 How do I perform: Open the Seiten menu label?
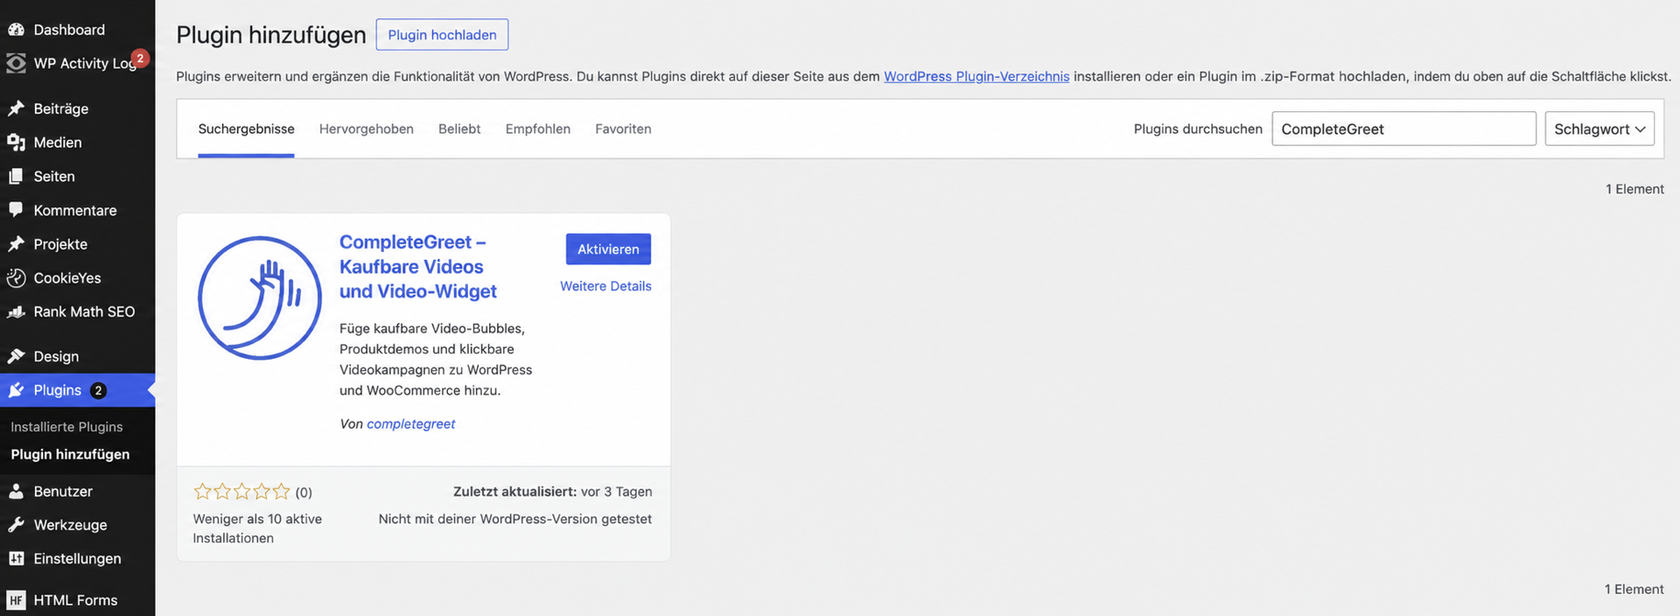pyautogui.click(x=54, y=177)
